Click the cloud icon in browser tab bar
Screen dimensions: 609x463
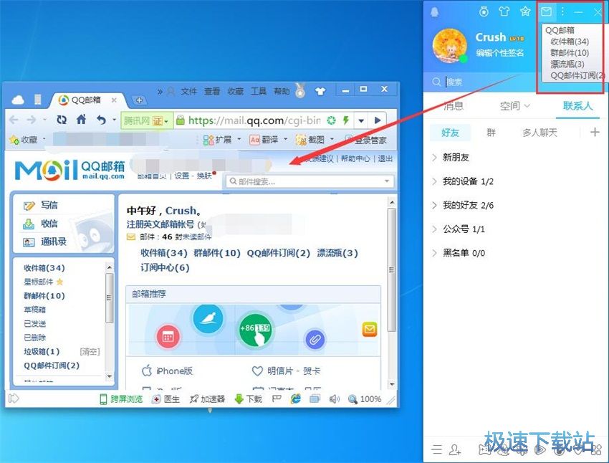pos(18,100)
